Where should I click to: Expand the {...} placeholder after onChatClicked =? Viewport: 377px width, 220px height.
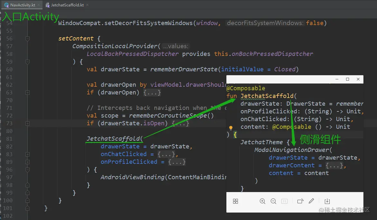tap(166, 154)
